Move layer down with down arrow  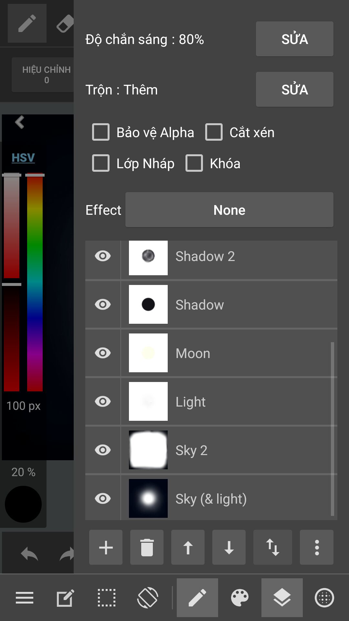(229, 547)
